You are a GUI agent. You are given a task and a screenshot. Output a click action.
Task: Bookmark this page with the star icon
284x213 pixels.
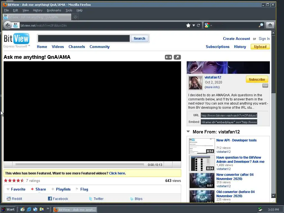pos(188,25)
